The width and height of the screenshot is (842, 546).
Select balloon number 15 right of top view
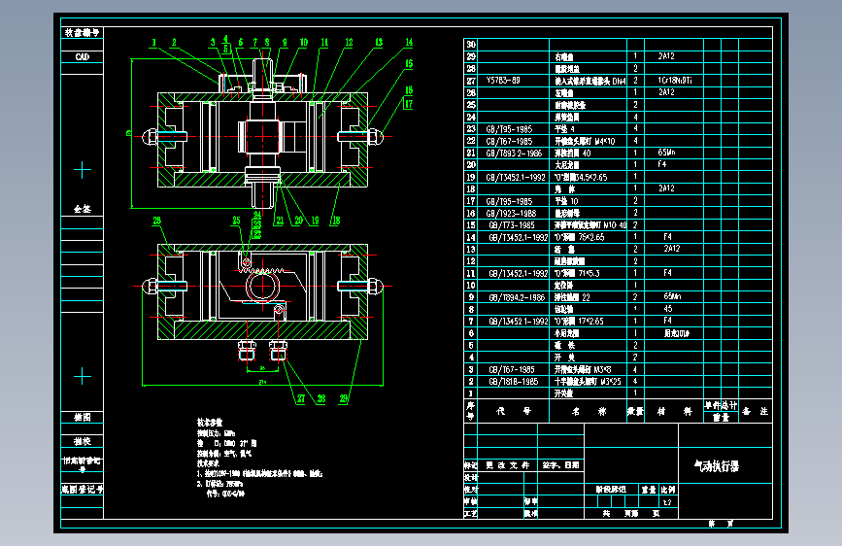point(409,64)
